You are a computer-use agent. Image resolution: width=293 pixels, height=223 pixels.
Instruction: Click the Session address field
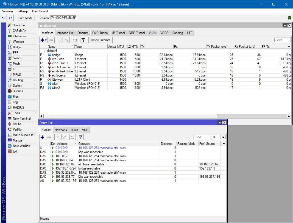coord(63,18)
